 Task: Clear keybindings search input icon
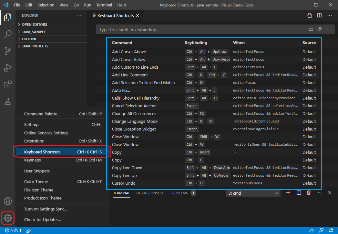click(x=327, y=29)
